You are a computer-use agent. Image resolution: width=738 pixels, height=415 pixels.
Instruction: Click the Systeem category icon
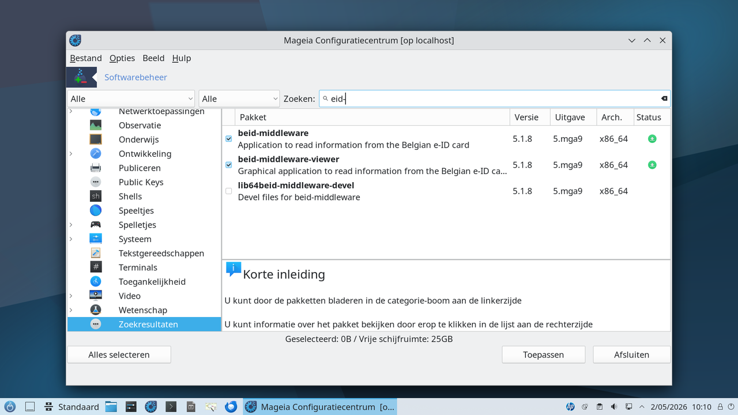(x=96, y=239)
